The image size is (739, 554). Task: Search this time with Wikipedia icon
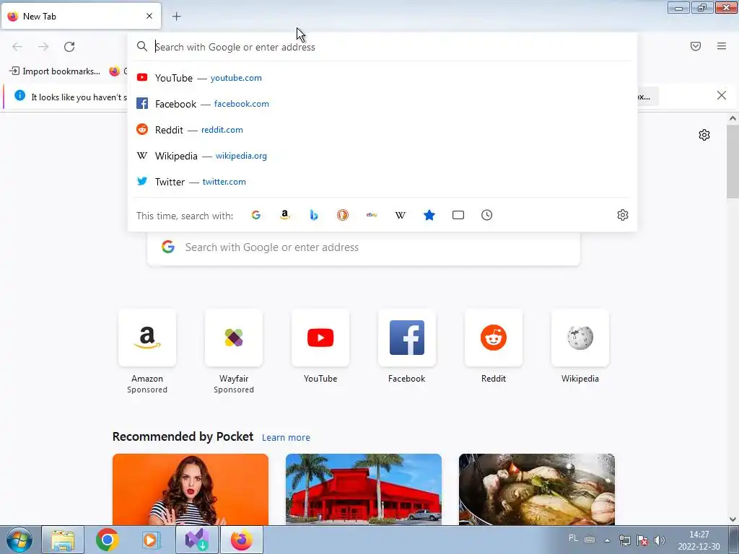(x=400, y=215)
